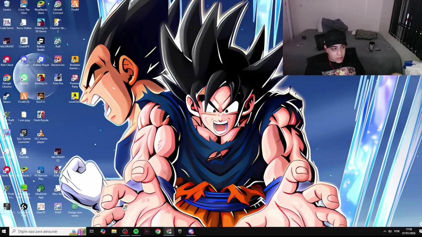Select the Among Us desktop icon

click(41, 80)
